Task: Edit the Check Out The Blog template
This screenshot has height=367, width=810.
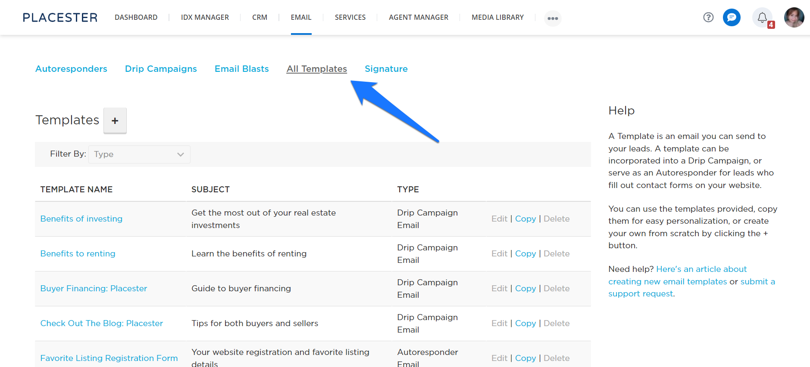Action: [x=499, y=323]
